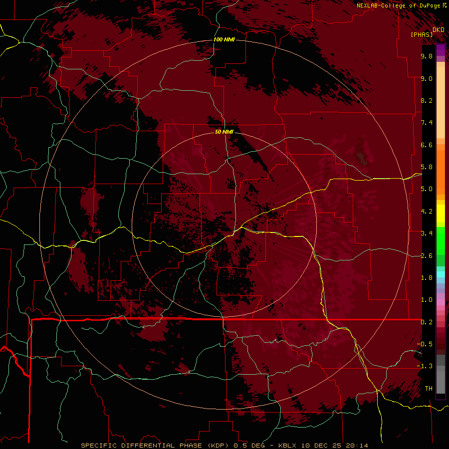Click the 4.2 value on the color scale

coord(427,212)
